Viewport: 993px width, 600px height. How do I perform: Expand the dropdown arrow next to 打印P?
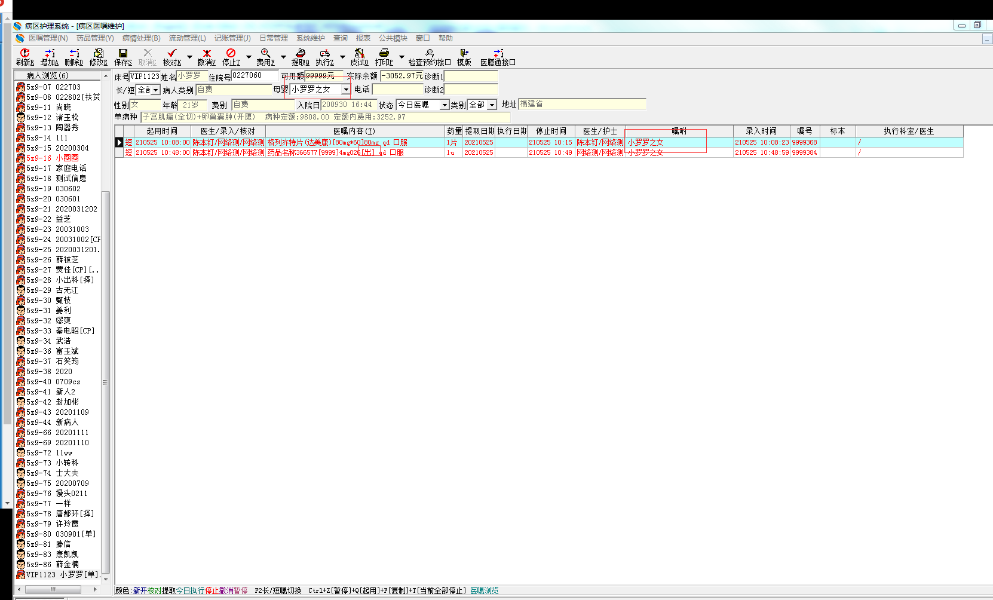[402, 57]
